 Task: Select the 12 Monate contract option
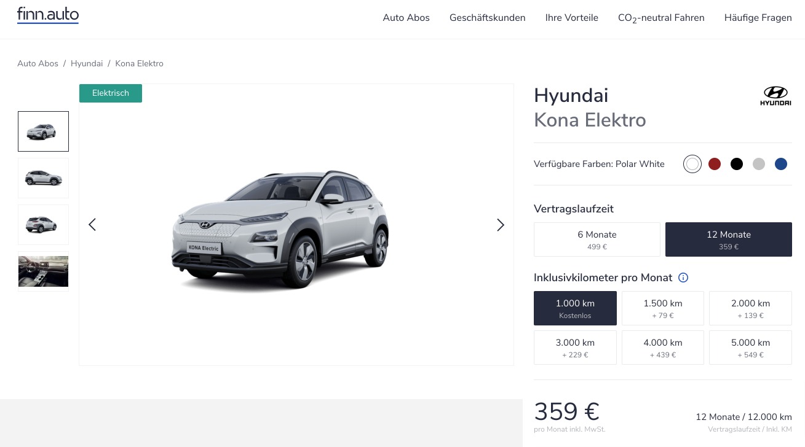tap(729, 239)
